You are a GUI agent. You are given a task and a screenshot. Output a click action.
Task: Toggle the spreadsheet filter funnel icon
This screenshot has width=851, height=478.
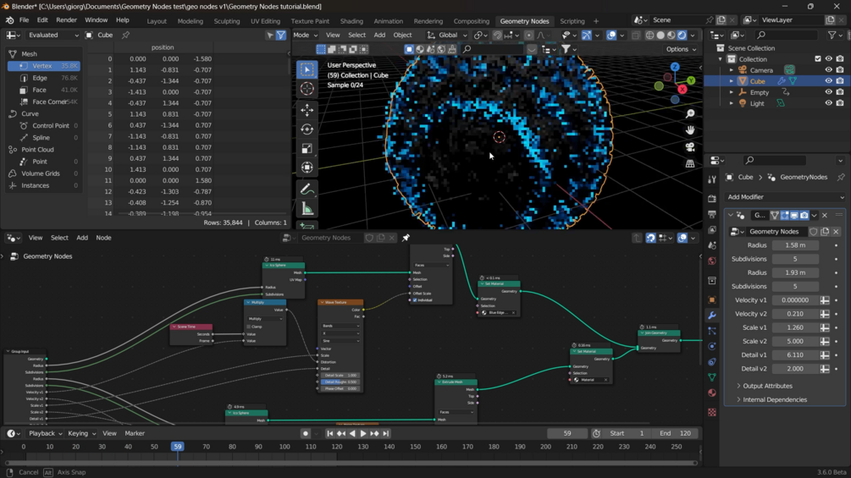coord(281,35)
